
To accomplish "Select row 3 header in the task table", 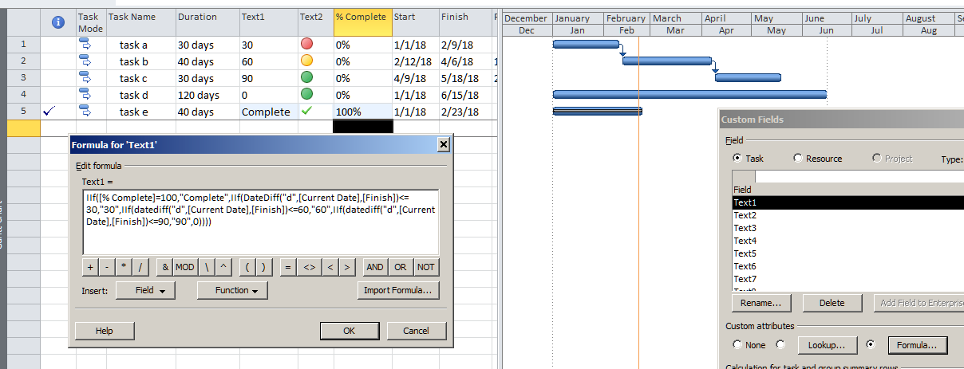I will pos(23,78).
